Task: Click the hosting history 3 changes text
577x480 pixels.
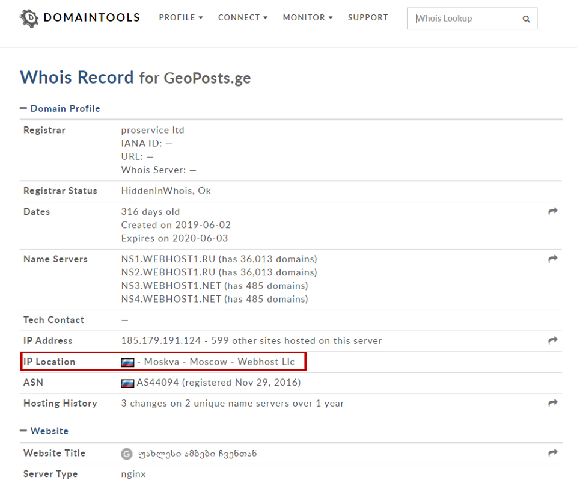Action: pos(233,404)
